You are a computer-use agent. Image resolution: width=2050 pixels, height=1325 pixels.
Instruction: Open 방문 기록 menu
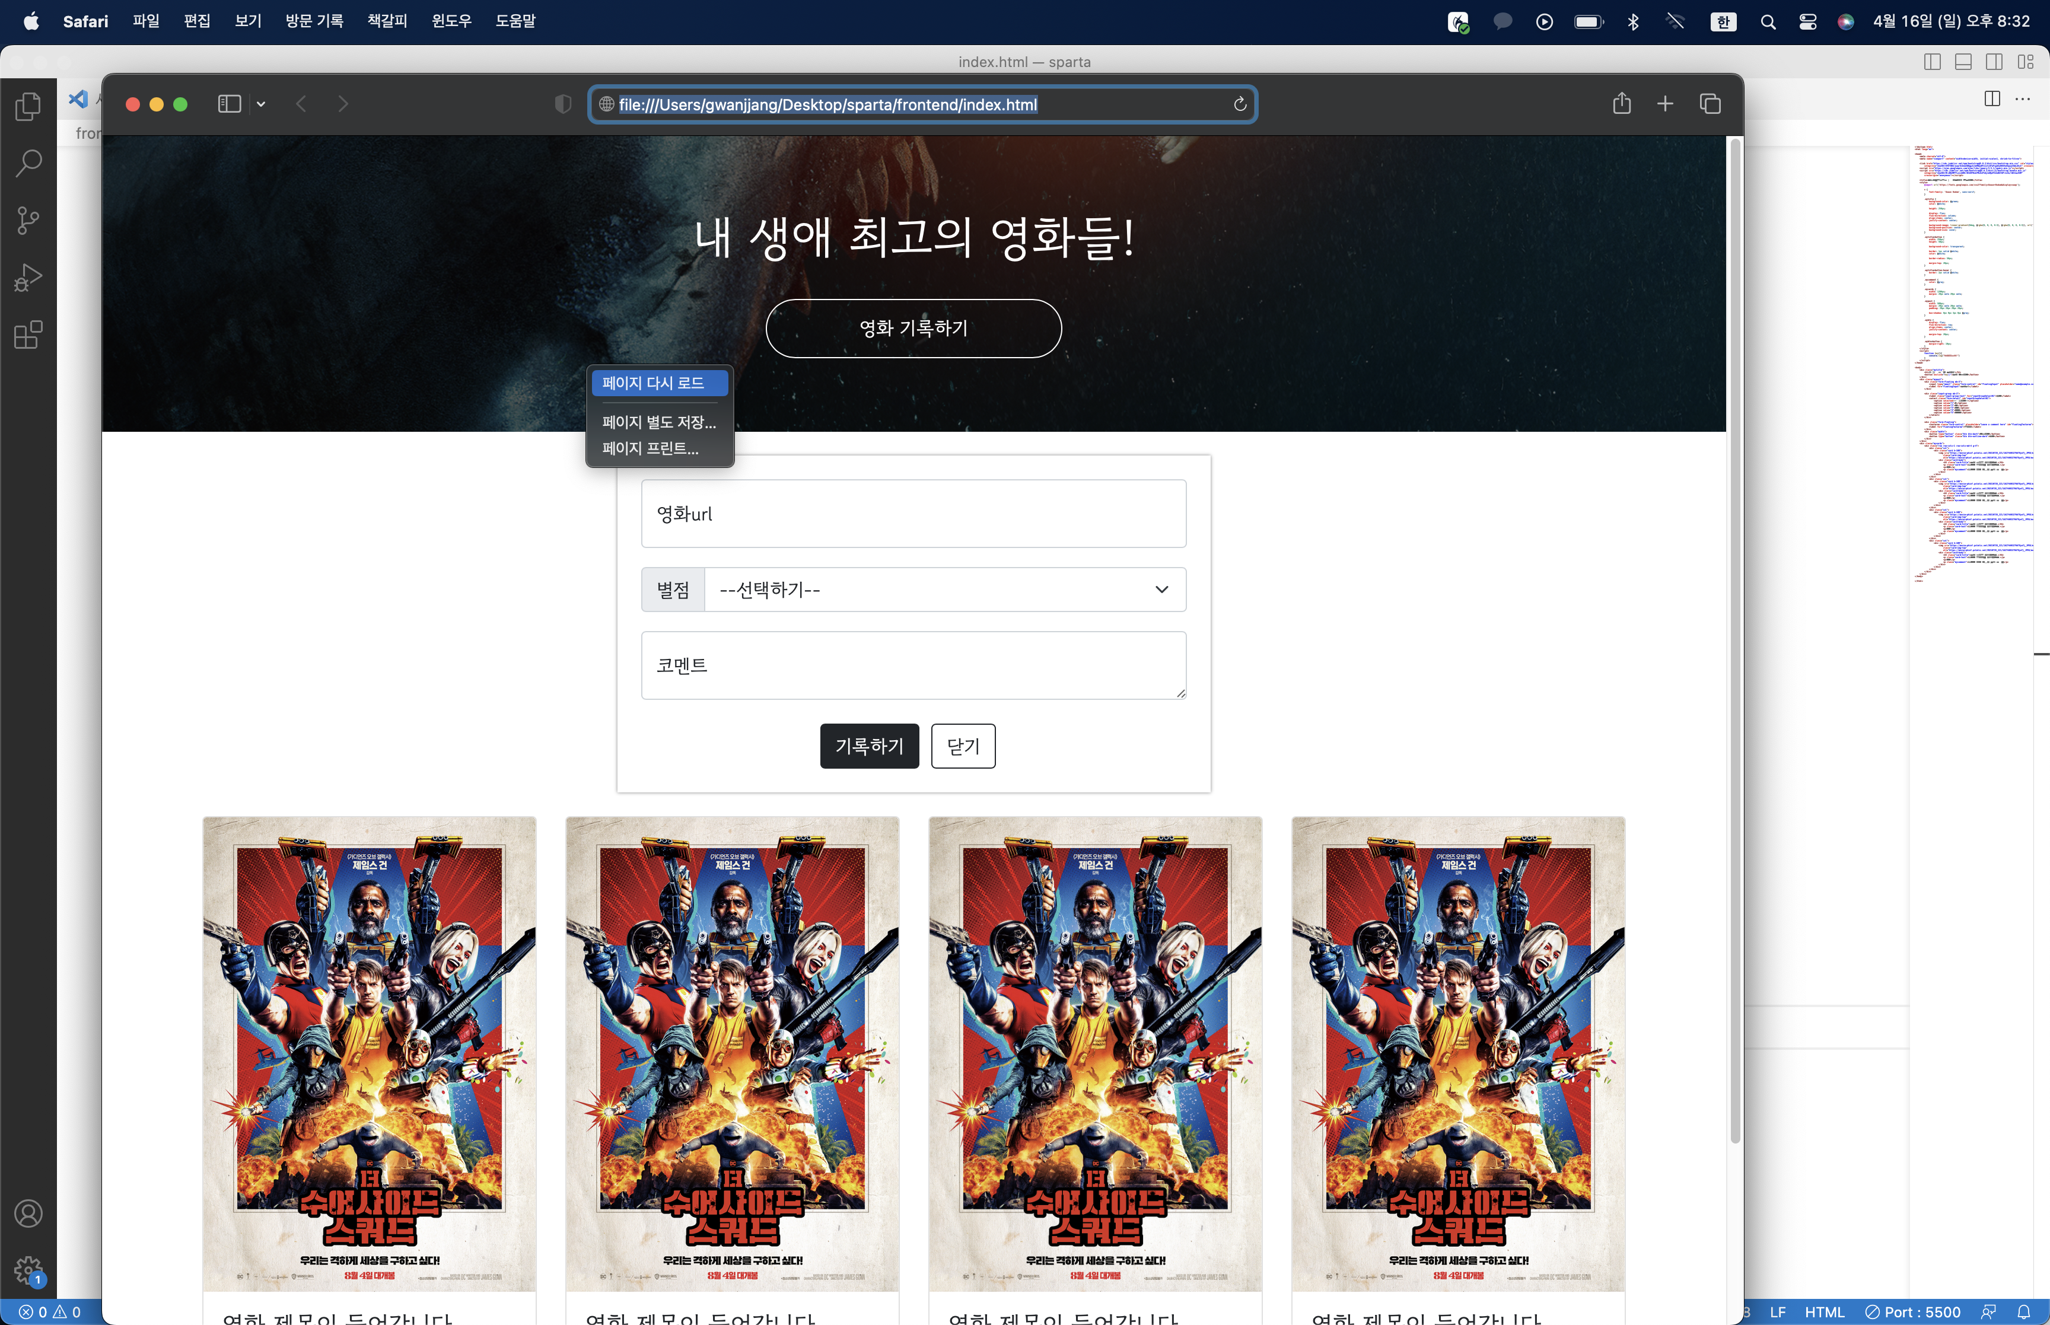pos(314,21)
